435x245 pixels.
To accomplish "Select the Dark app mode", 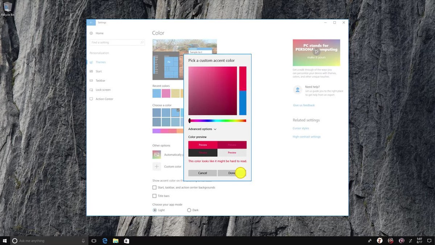I will pos(189,210).
